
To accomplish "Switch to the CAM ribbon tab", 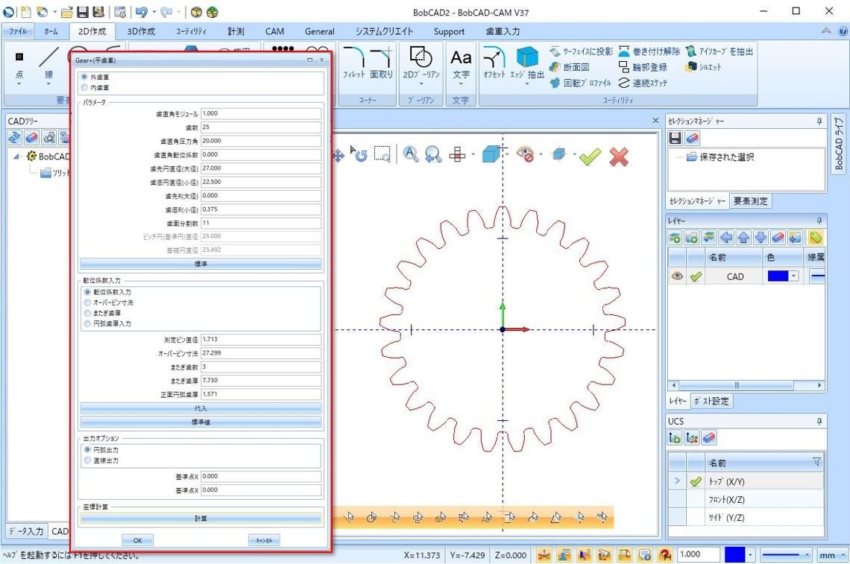I will [x=274, y=31].
